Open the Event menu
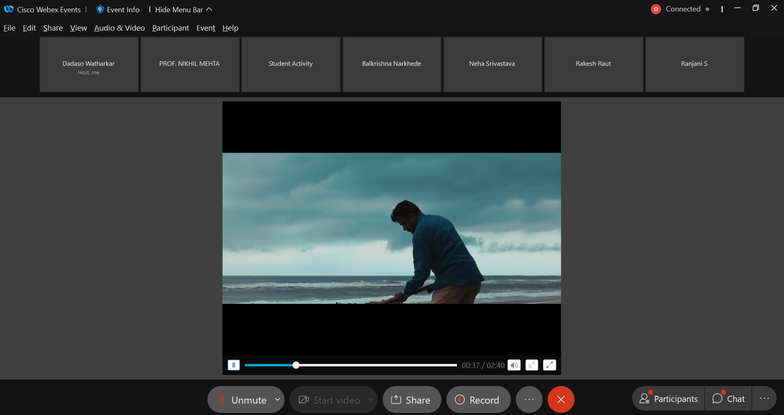 [x=206, y=28]
